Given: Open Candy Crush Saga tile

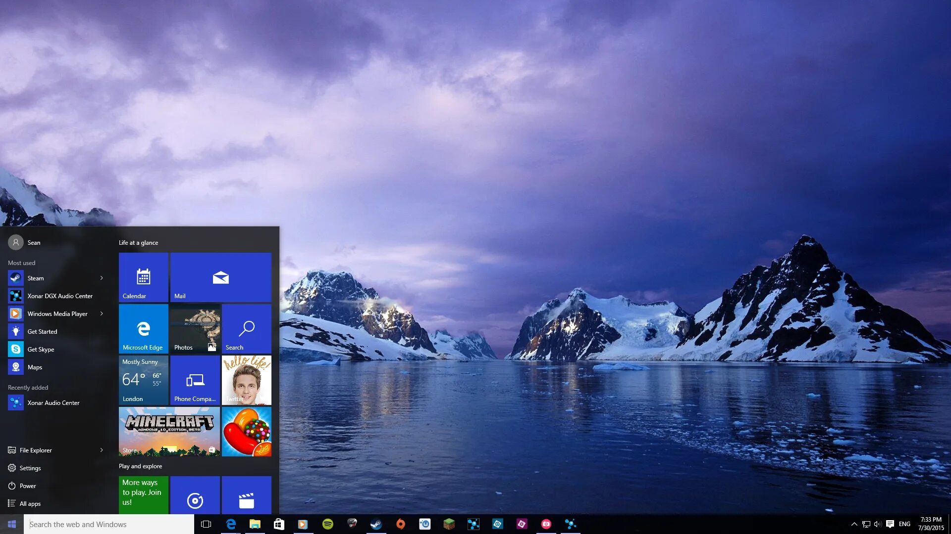Looking at the screenshot, I should pyautogui.click(x=246, y=430).
